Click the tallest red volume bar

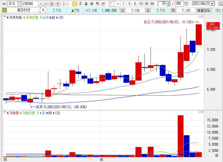(x=180, y=136)
